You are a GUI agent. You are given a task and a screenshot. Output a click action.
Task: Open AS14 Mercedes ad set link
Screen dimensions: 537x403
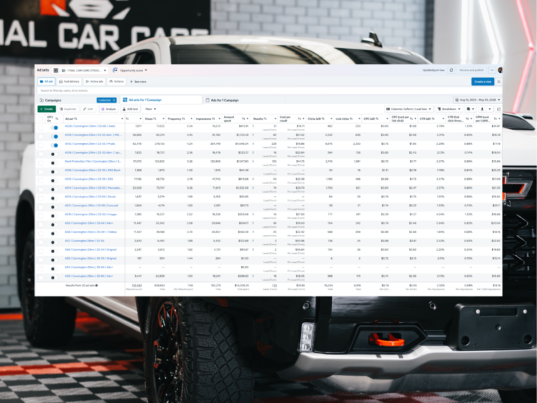tap(93, 188)
